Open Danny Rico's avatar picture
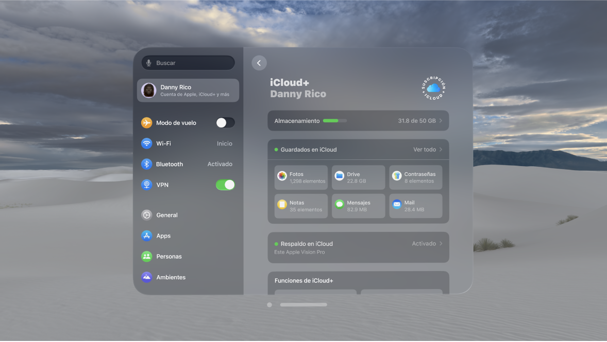Image resolution: width=607 pixels, height=342 pixels. tap(148, 91)
